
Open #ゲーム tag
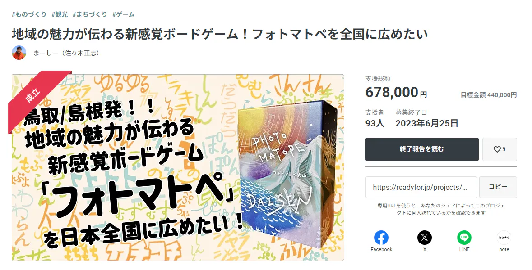[x=124, y=14]
